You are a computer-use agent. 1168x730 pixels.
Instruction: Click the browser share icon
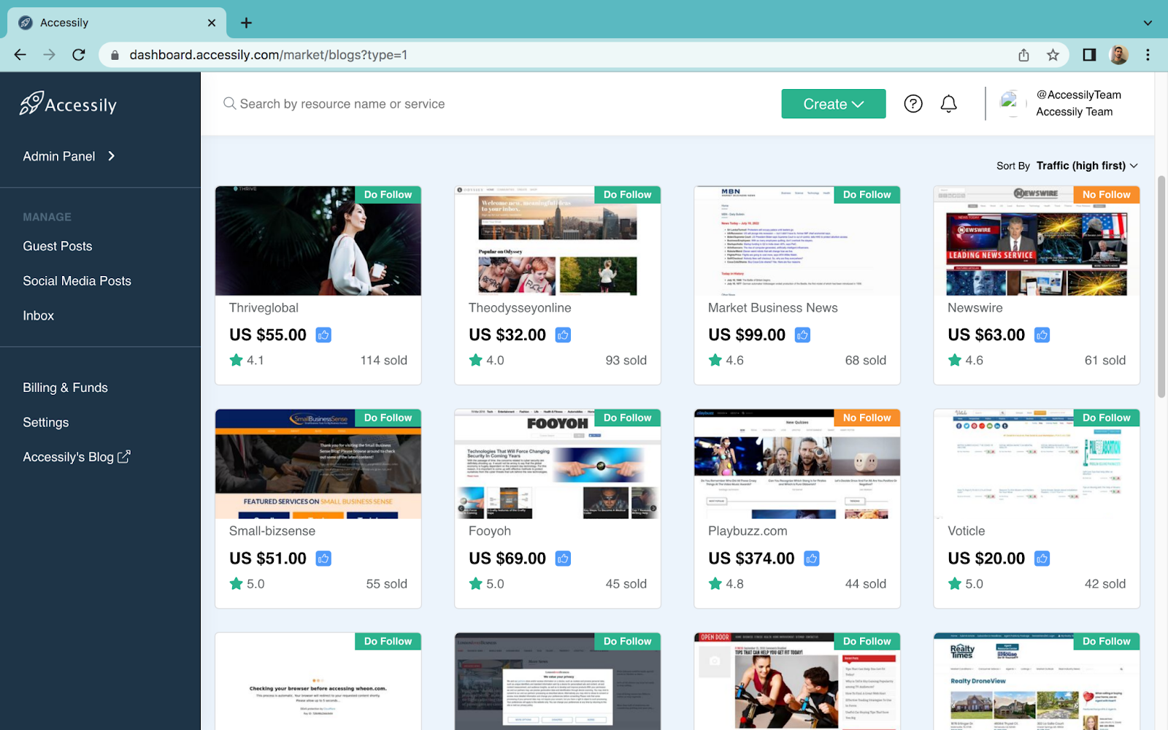point(1023,55)
